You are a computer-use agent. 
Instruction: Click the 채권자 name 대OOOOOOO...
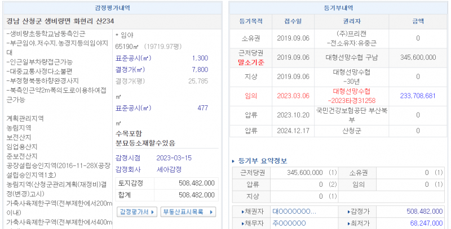click(294, 212)
